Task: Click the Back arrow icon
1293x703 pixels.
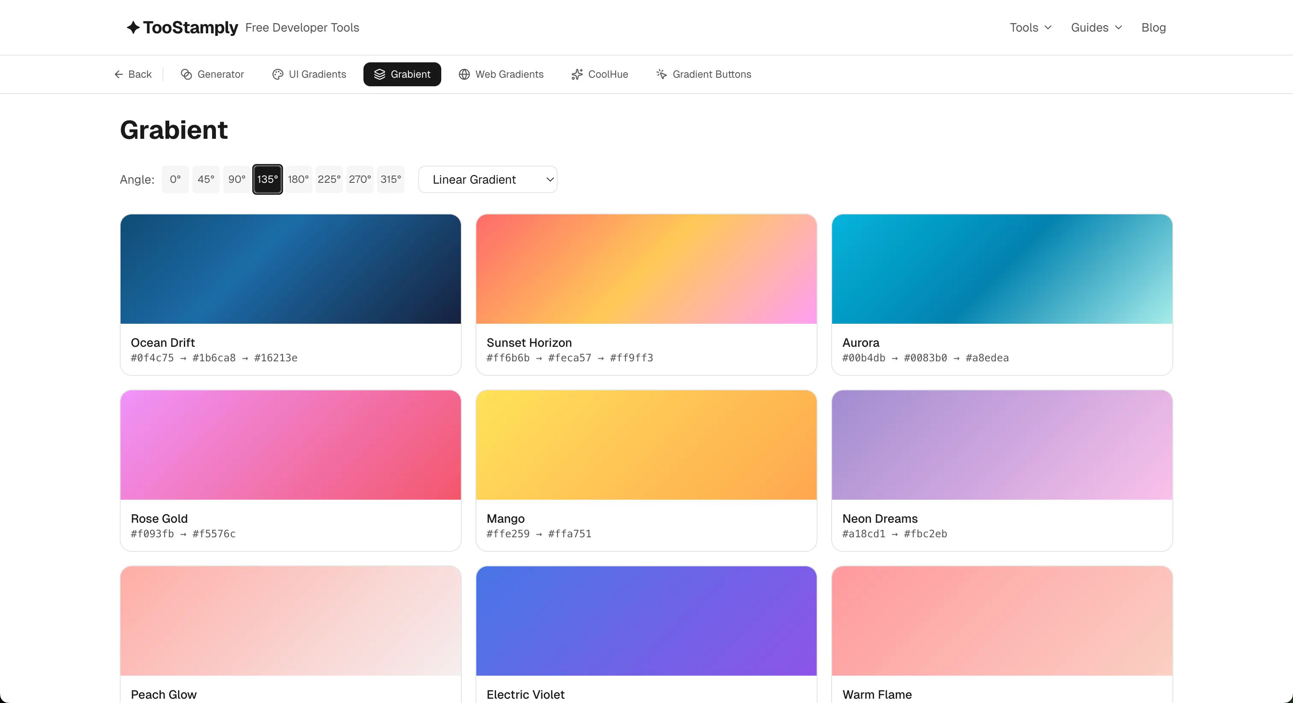Action: pyautogui.click(x=118, y=74)
